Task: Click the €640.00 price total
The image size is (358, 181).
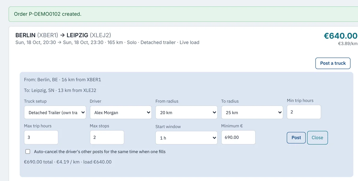Action: click(340, 36)
